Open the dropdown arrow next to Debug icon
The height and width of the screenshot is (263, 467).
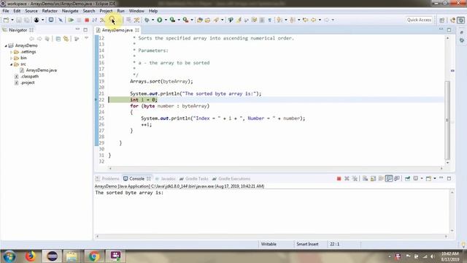point(153,20)
